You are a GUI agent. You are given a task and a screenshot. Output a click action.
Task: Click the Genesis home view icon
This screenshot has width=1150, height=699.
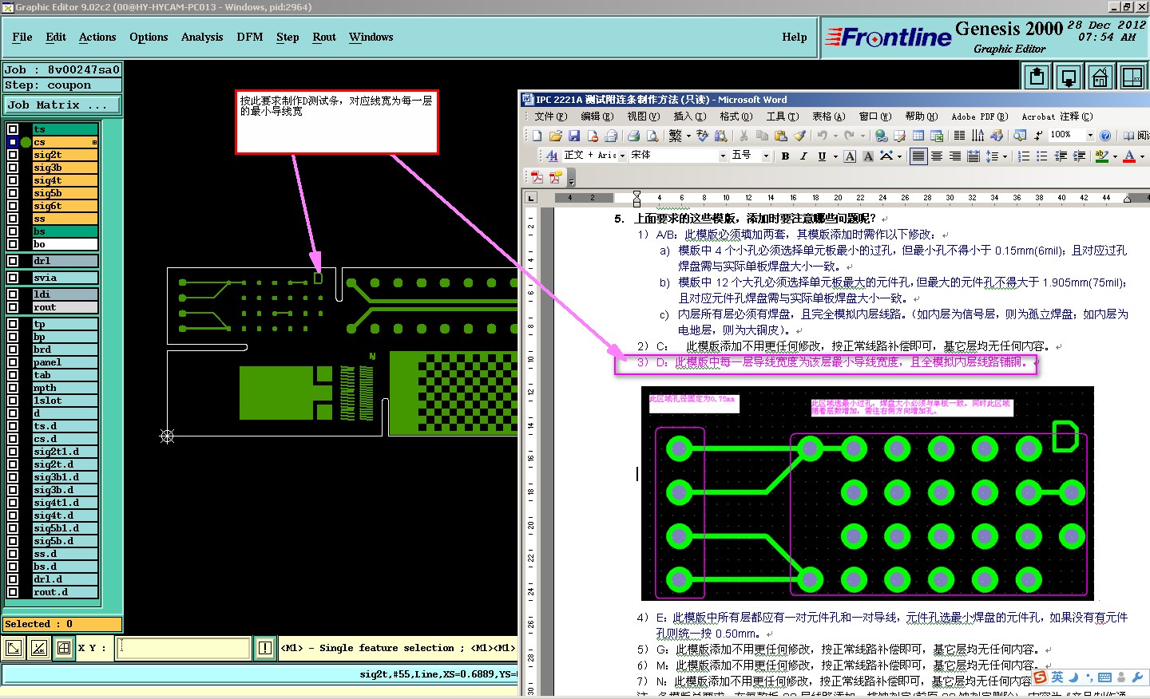(1100, 77)
